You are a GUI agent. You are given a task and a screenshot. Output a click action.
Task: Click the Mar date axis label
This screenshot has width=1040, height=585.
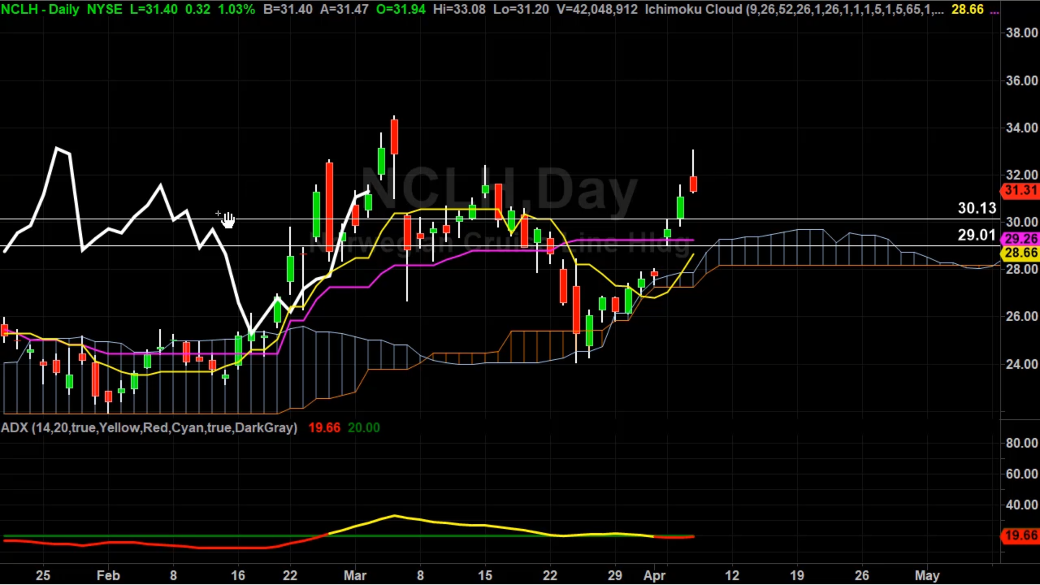point(355,575)
